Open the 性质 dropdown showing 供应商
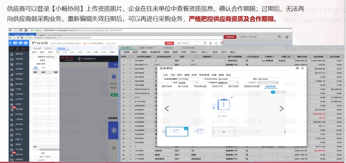 [x=188, y=83]
